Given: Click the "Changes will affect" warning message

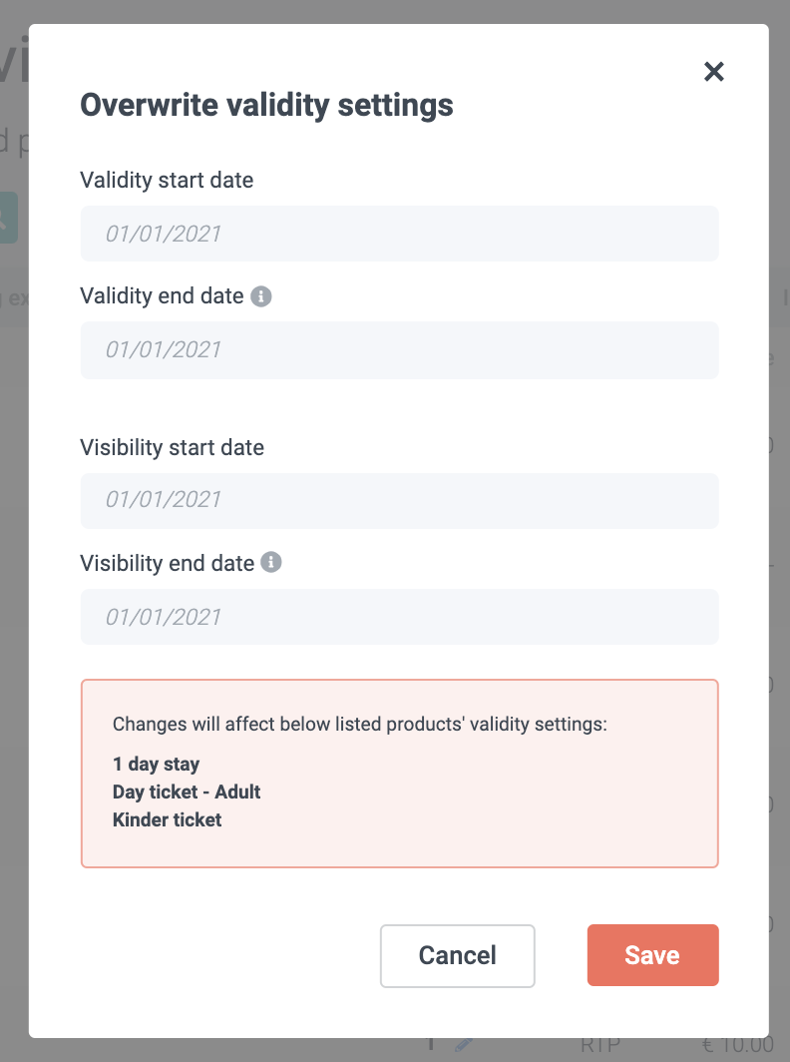Looking at the screenshot, I should click(x=359, y=725).
